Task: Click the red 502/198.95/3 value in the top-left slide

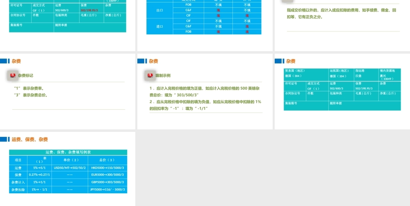Action: (x=89, y=10)
